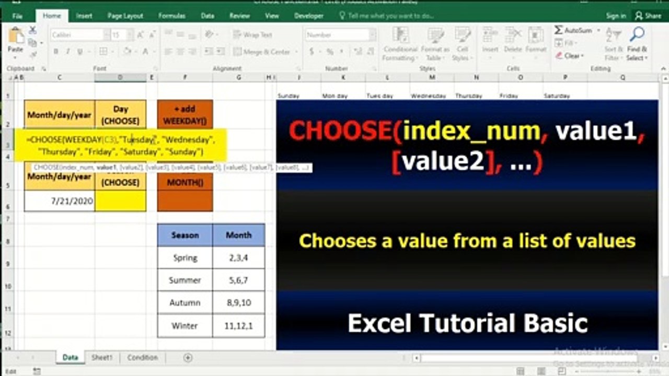Open the Fill dropdown

pyautogui.click(x=567, y=43)
